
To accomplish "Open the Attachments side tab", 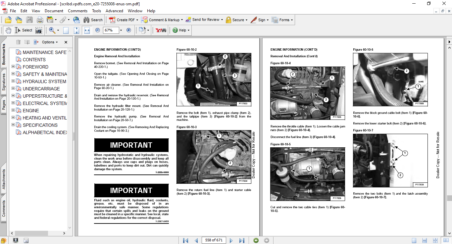I will pos(4,179).
